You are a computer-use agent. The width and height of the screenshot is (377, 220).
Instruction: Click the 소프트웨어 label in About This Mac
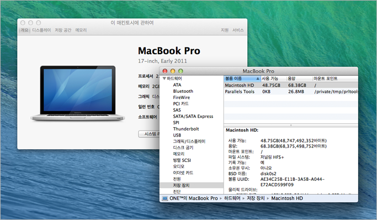147,117
